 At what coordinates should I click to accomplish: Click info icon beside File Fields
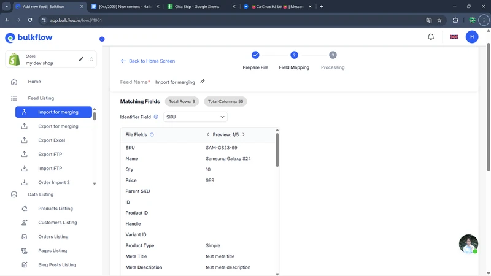tap(152, 134)
